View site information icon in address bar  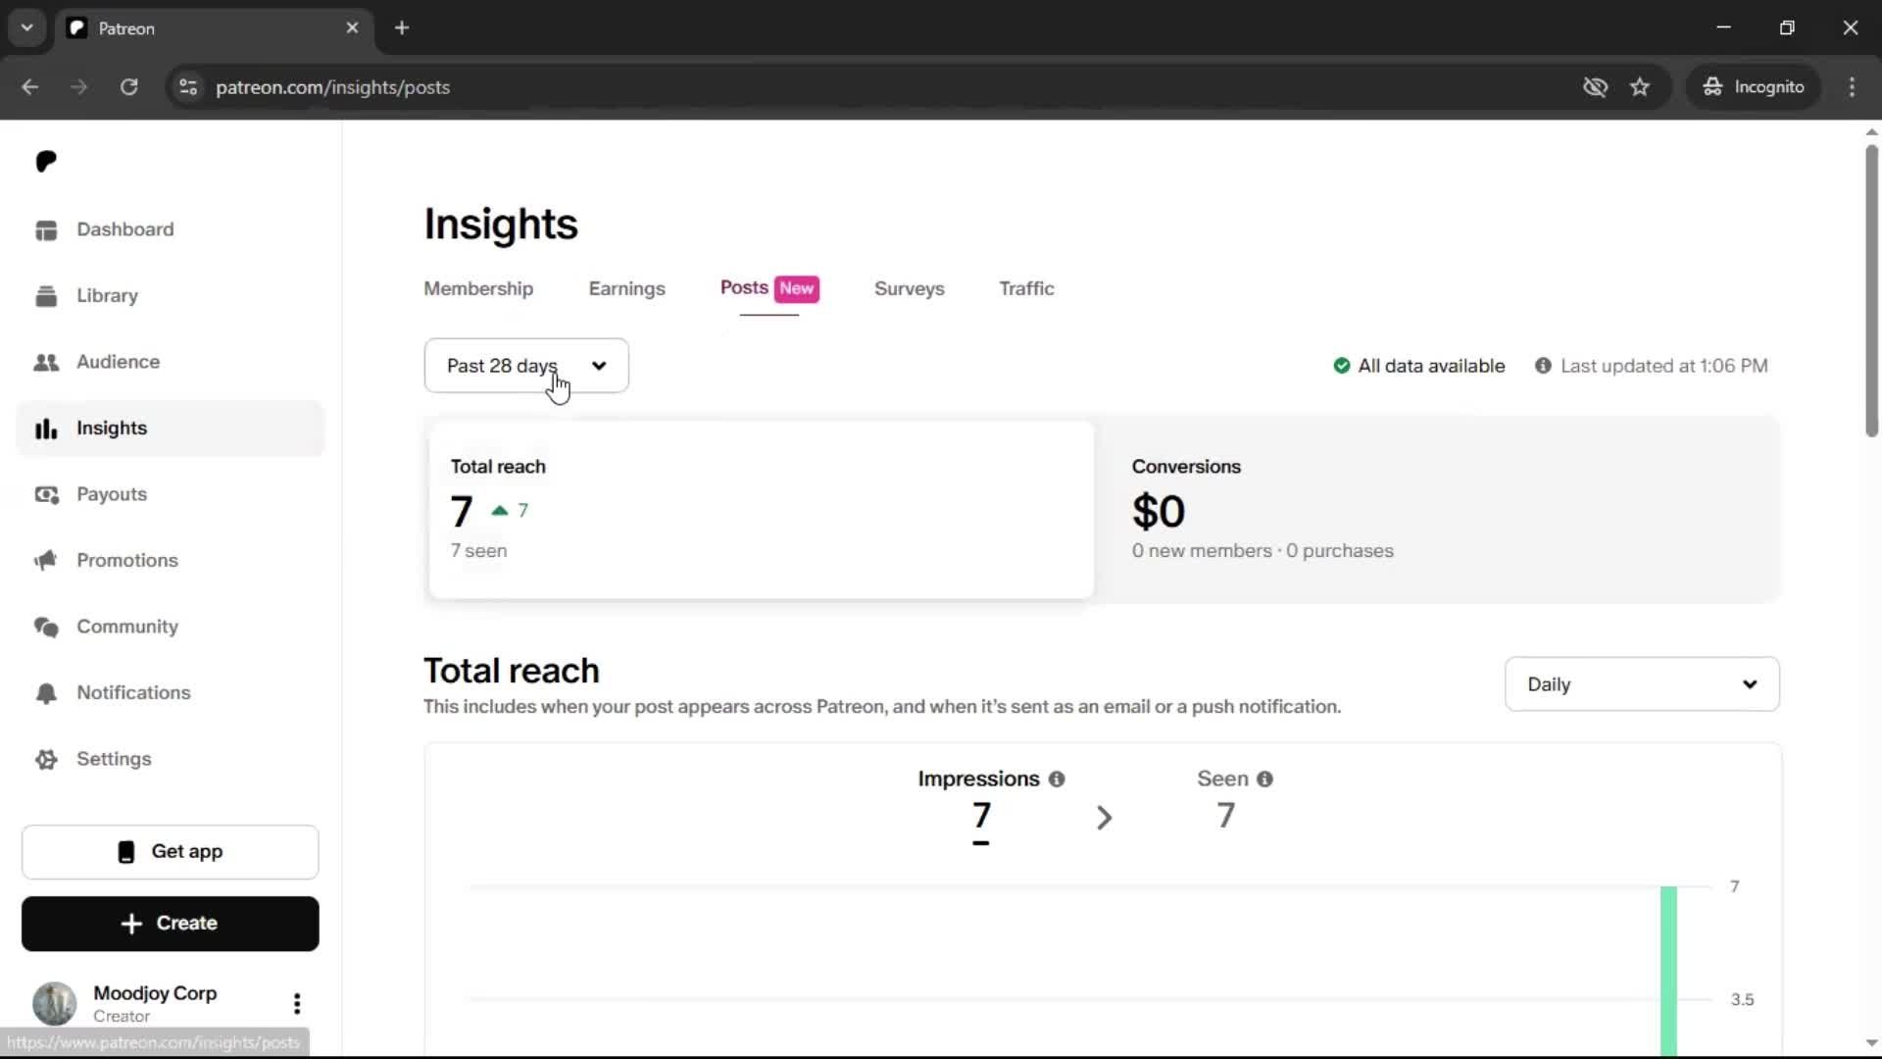188,87
